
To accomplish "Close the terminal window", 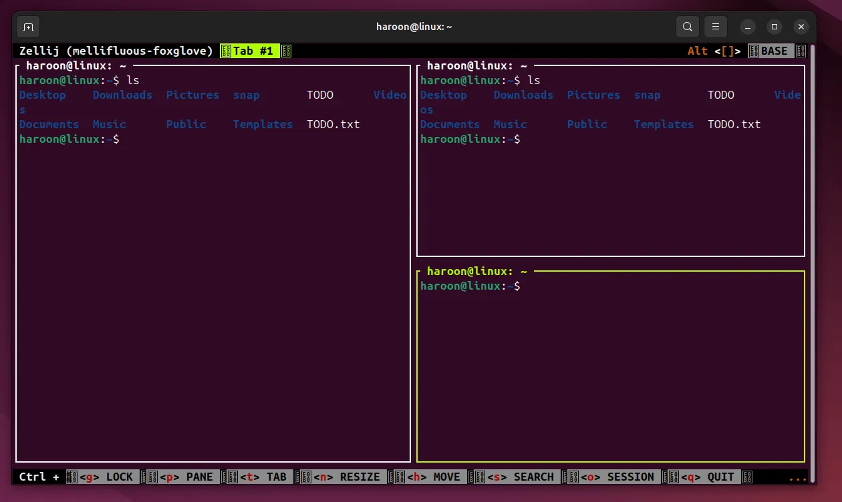I will [801, 27].
